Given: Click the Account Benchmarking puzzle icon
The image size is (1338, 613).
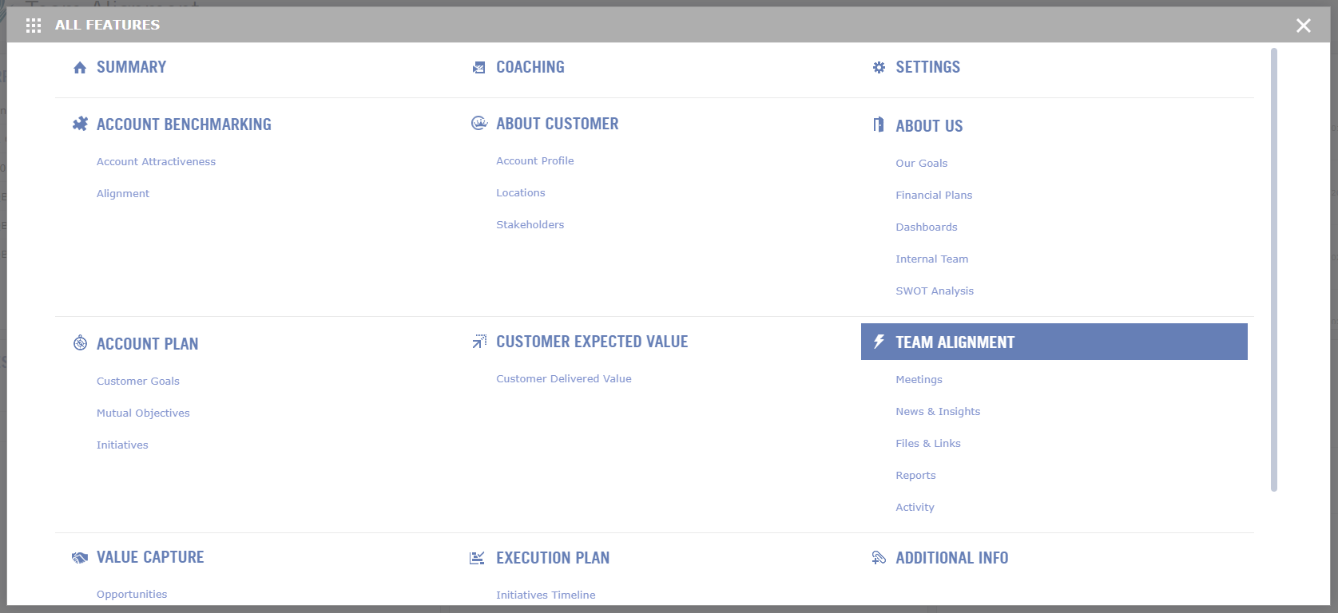Looking at the screenshot, I should [80, 124].
